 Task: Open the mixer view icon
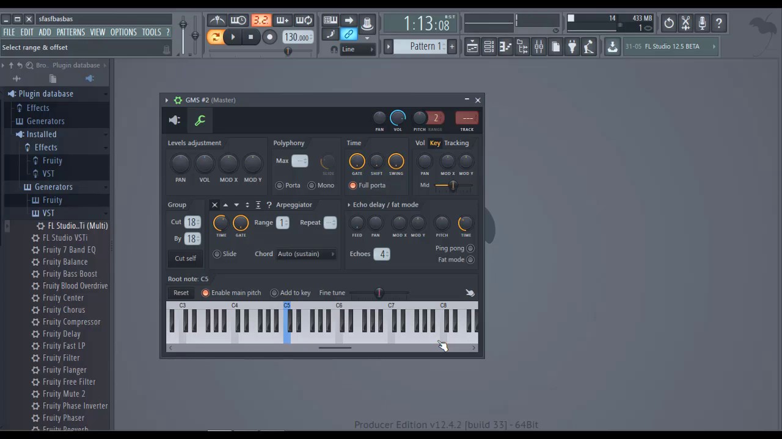[x=539, y=46]
